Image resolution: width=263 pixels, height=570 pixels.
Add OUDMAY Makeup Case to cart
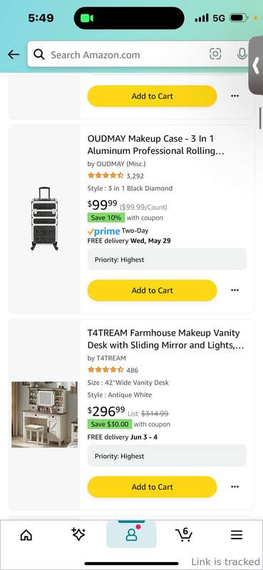152,291
